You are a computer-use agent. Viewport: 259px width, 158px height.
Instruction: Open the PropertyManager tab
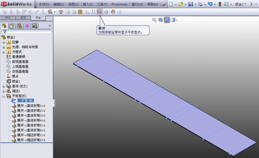pos(12,26)
